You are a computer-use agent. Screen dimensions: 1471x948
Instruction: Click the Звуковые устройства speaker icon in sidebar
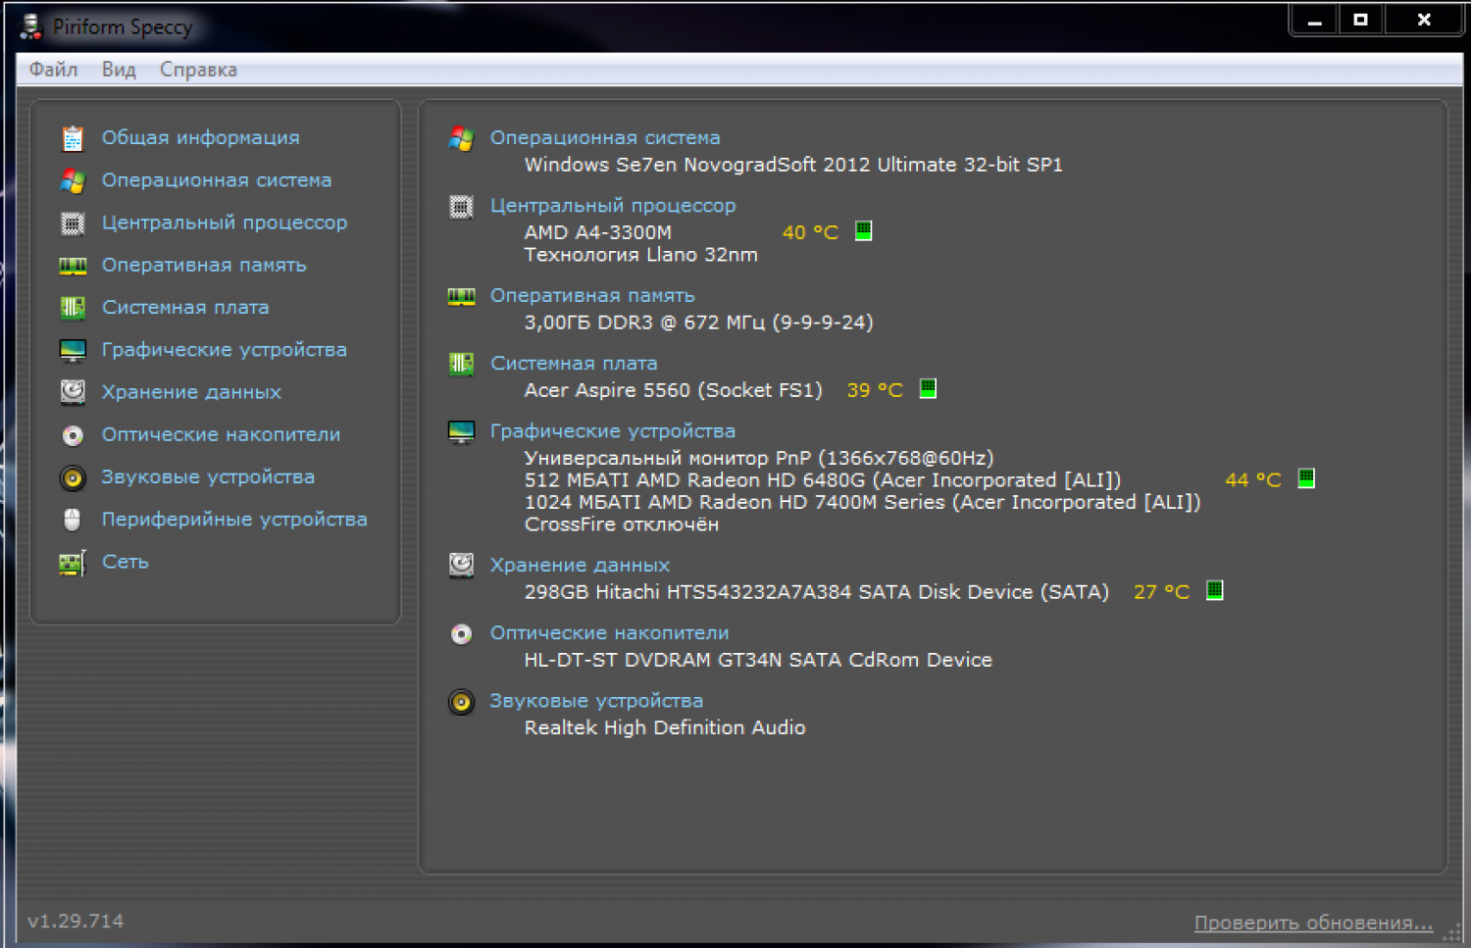point(73,477)
